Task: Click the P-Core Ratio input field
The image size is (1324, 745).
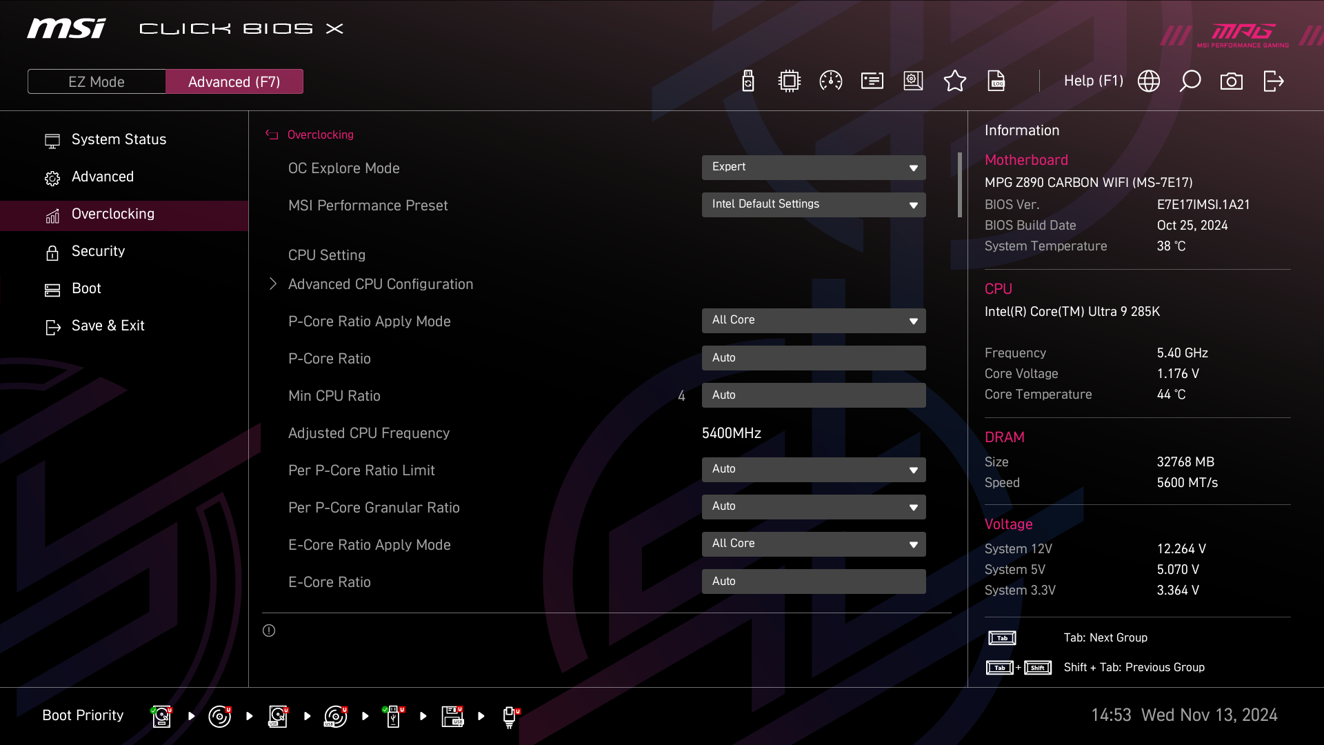Action: point(813,358)
